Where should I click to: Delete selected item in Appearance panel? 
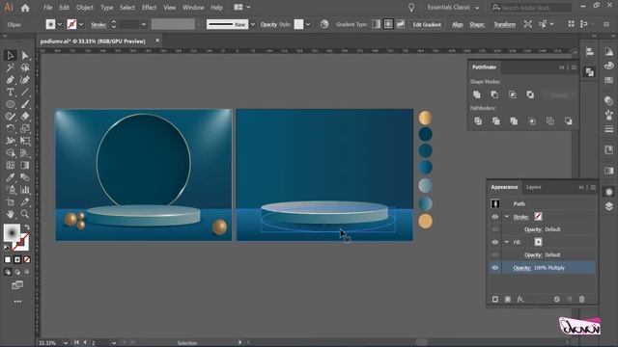click(581, 300)
